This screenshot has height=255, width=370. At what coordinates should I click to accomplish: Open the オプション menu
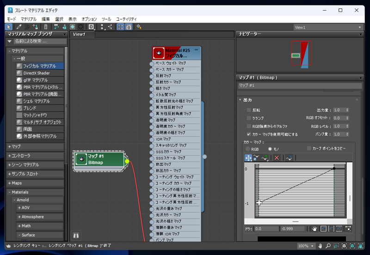(89, 19)
